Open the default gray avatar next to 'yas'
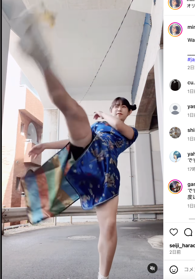 (x=175, y=109)
